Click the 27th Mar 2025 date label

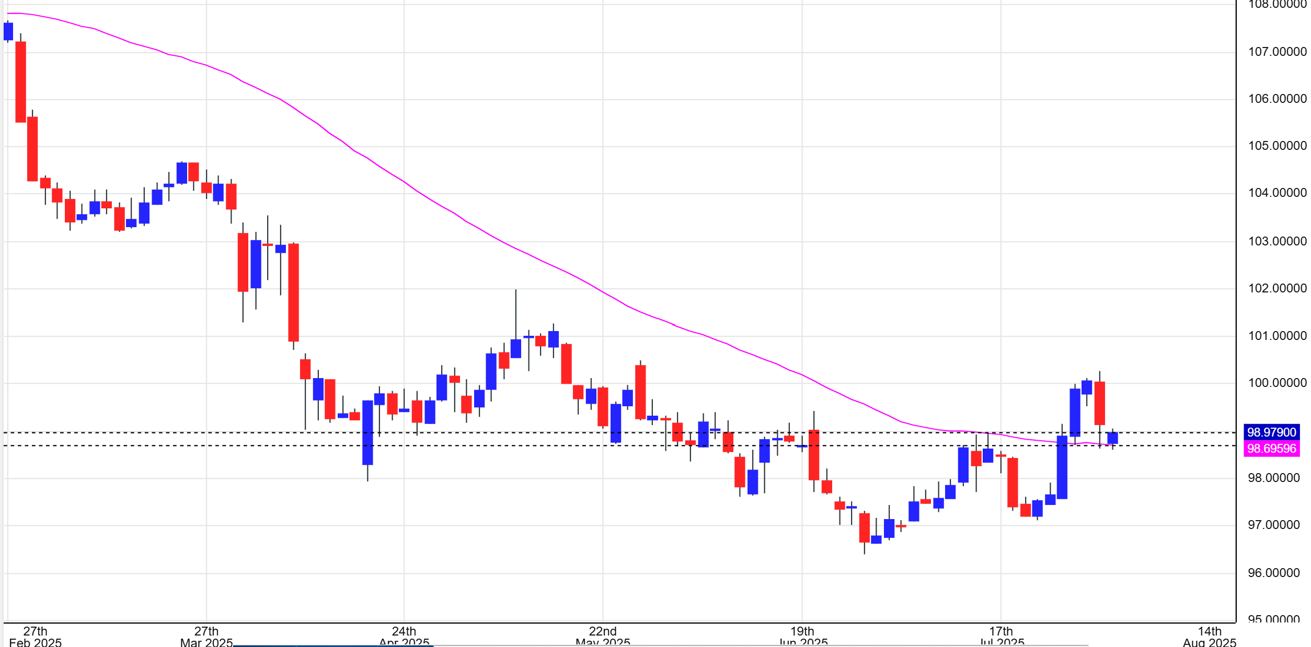(x=206, y=637)
